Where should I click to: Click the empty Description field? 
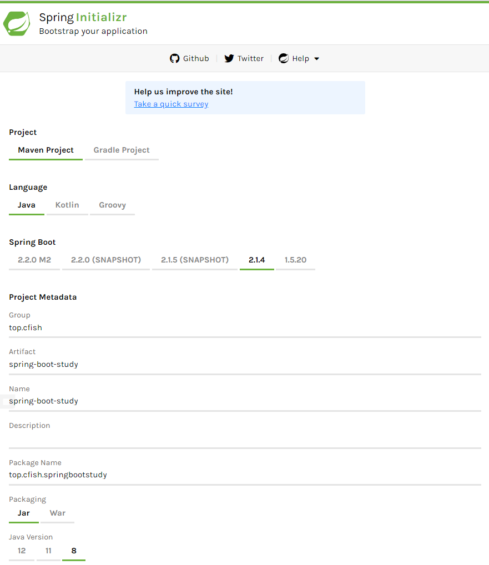pos(245,438)
